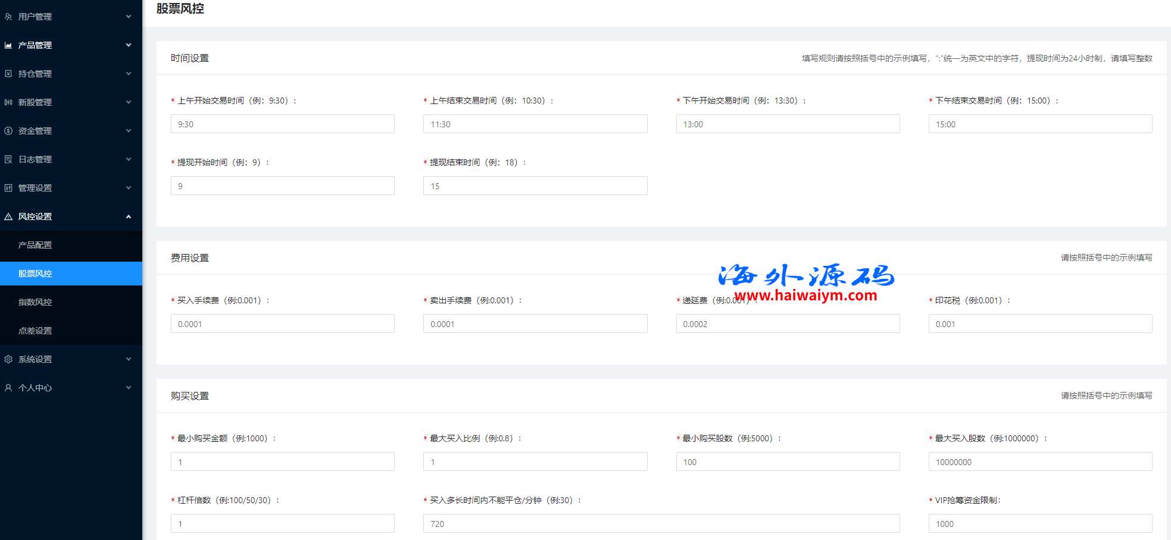Click the leverage multiple 杠杆倍数 input
The height and width of the screenshot is (540, 1171).
tap(282, 523)
